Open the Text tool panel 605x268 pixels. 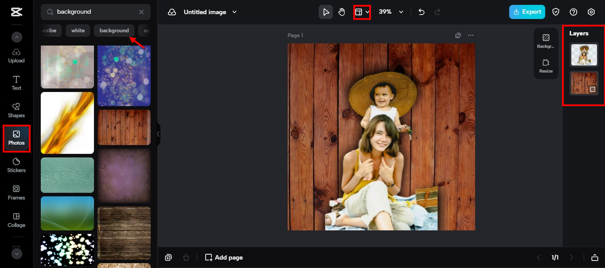(17, 83)
